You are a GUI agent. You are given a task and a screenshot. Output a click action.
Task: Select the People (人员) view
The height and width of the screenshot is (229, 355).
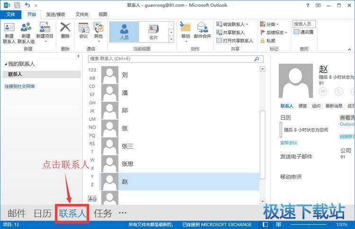point(124,32)
